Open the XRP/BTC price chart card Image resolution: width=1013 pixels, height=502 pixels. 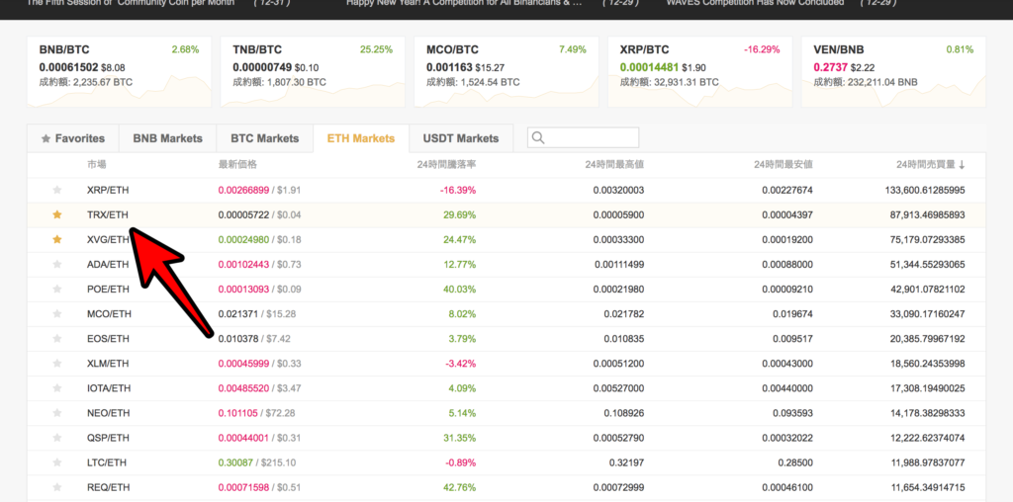pyautogui.click(x=699, y=71)
